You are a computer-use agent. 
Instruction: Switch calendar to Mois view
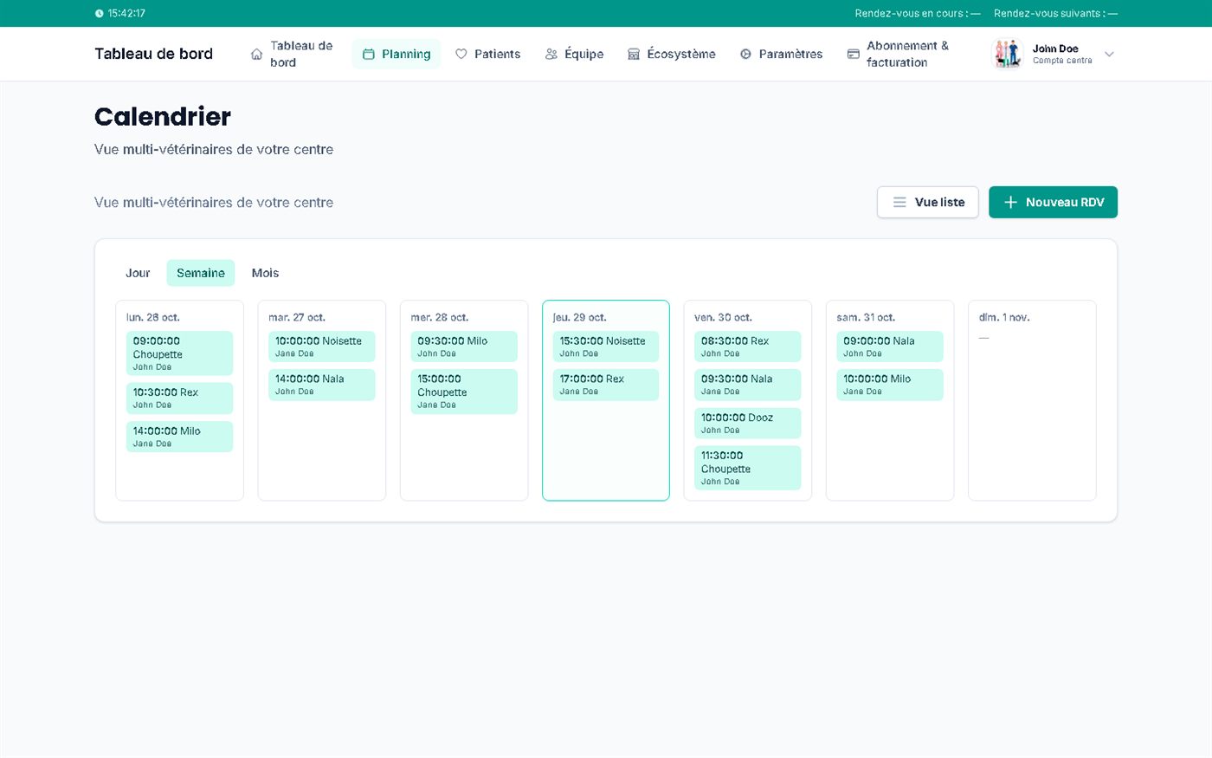click(265, 273)
